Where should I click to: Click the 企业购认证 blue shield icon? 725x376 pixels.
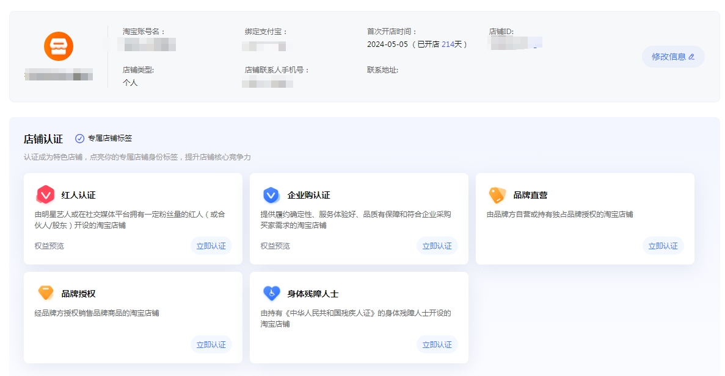click(x=271, y=194)
